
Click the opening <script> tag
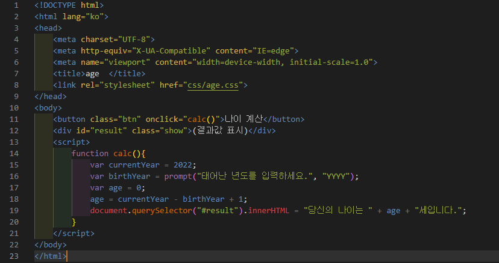tap(72, 142)
